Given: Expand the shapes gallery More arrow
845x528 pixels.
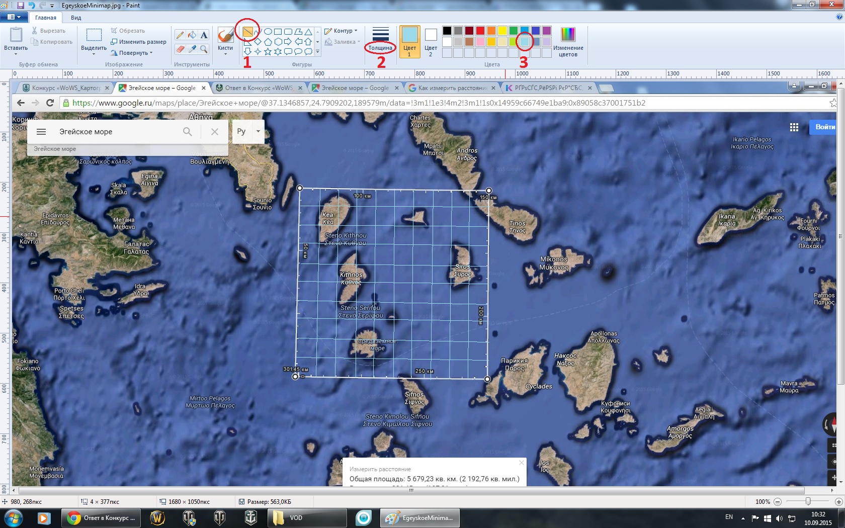Looking at the screenshot, I should pyautogui.click(x=317, y=51).
